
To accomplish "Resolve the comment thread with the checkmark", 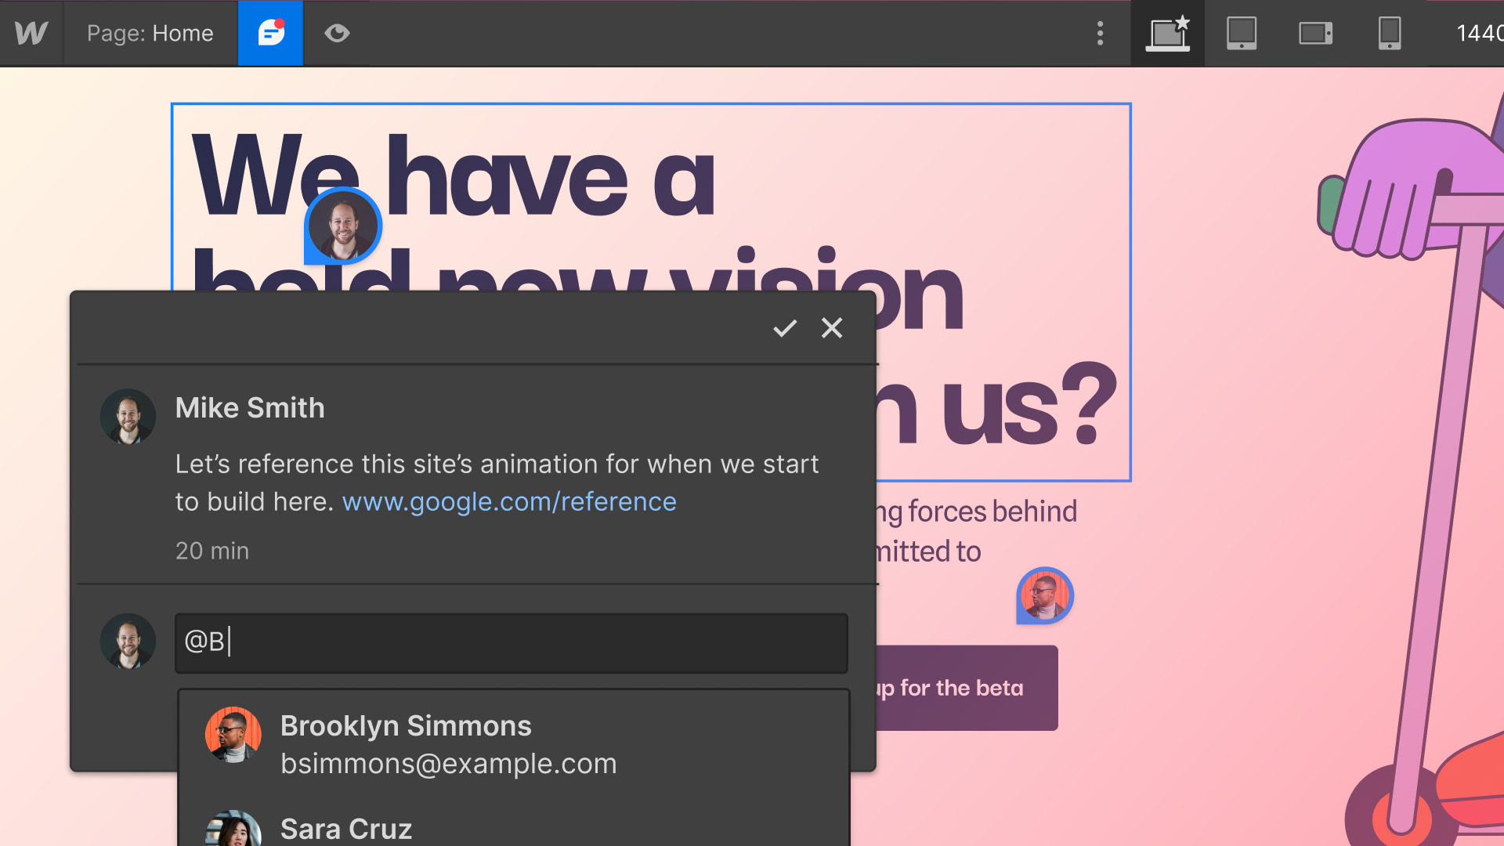I will (x=786, y=328).
